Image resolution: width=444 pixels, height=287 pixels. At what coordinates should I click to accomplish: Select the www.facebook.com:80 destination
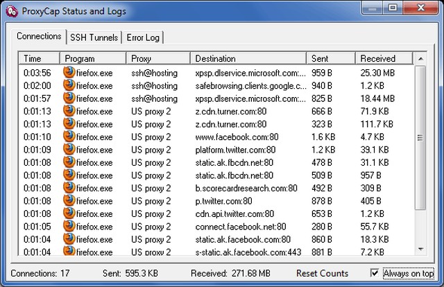(237, 137)
